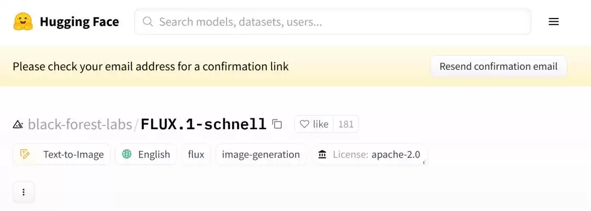Viewport: 591px width, 211px height.
Task: Click the Text-to-Image tag icon
Action: pyautogui.click(x=25, y=154)
